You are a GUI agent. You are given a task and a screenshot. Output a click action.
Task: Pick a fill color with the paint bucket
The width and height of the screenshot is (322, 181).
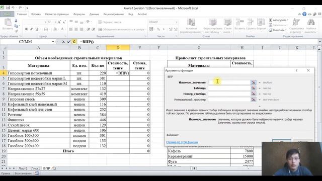[55, 29]
